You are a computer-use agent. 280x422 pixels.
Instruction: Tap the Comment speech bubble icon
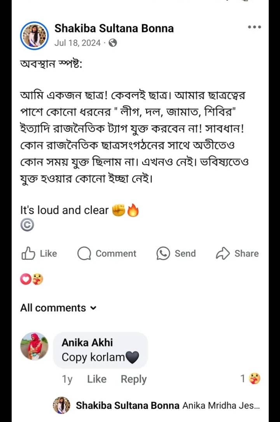[x=84, y=254]
